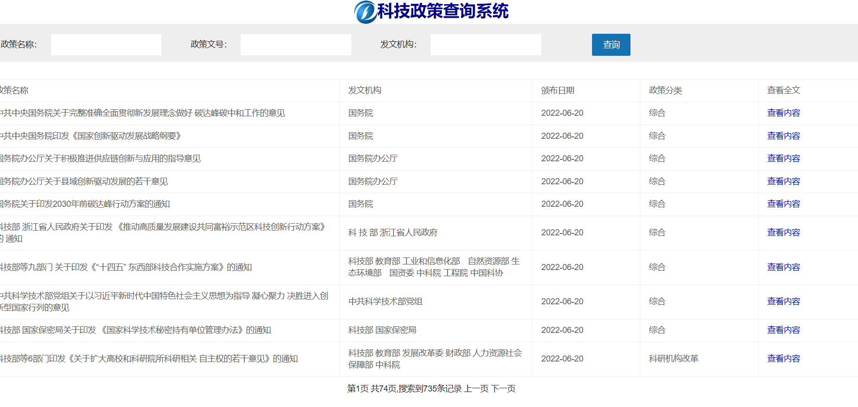Click issuer cell 中共科学技术部党组
This screenshot has width=858, height=407.
coord(385,301)
